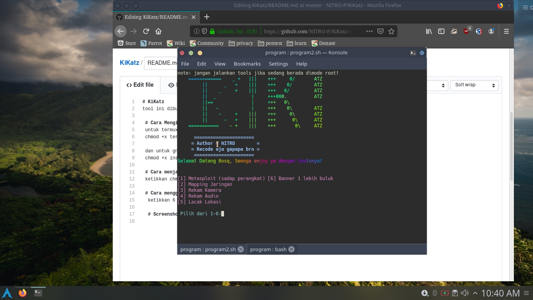Close the 'program : program2.sh' Konsole tab
The image size is (533, 300).
(x=241, y=249)
